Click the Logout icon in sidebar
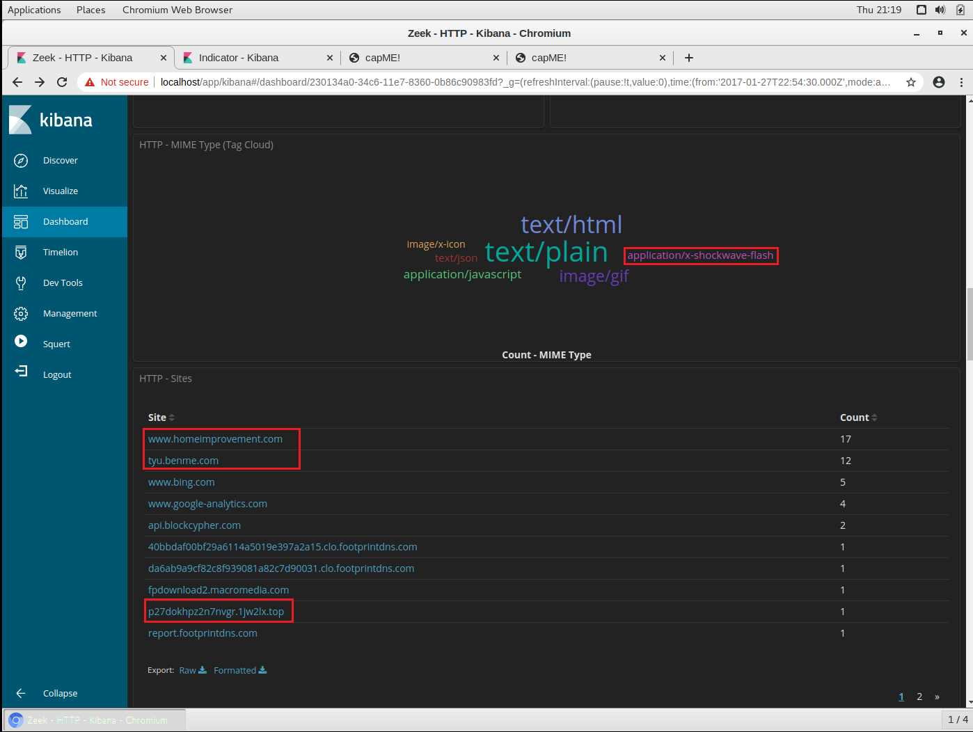The height and width of the screenshot is (732, 973). [x=21, y=372]
